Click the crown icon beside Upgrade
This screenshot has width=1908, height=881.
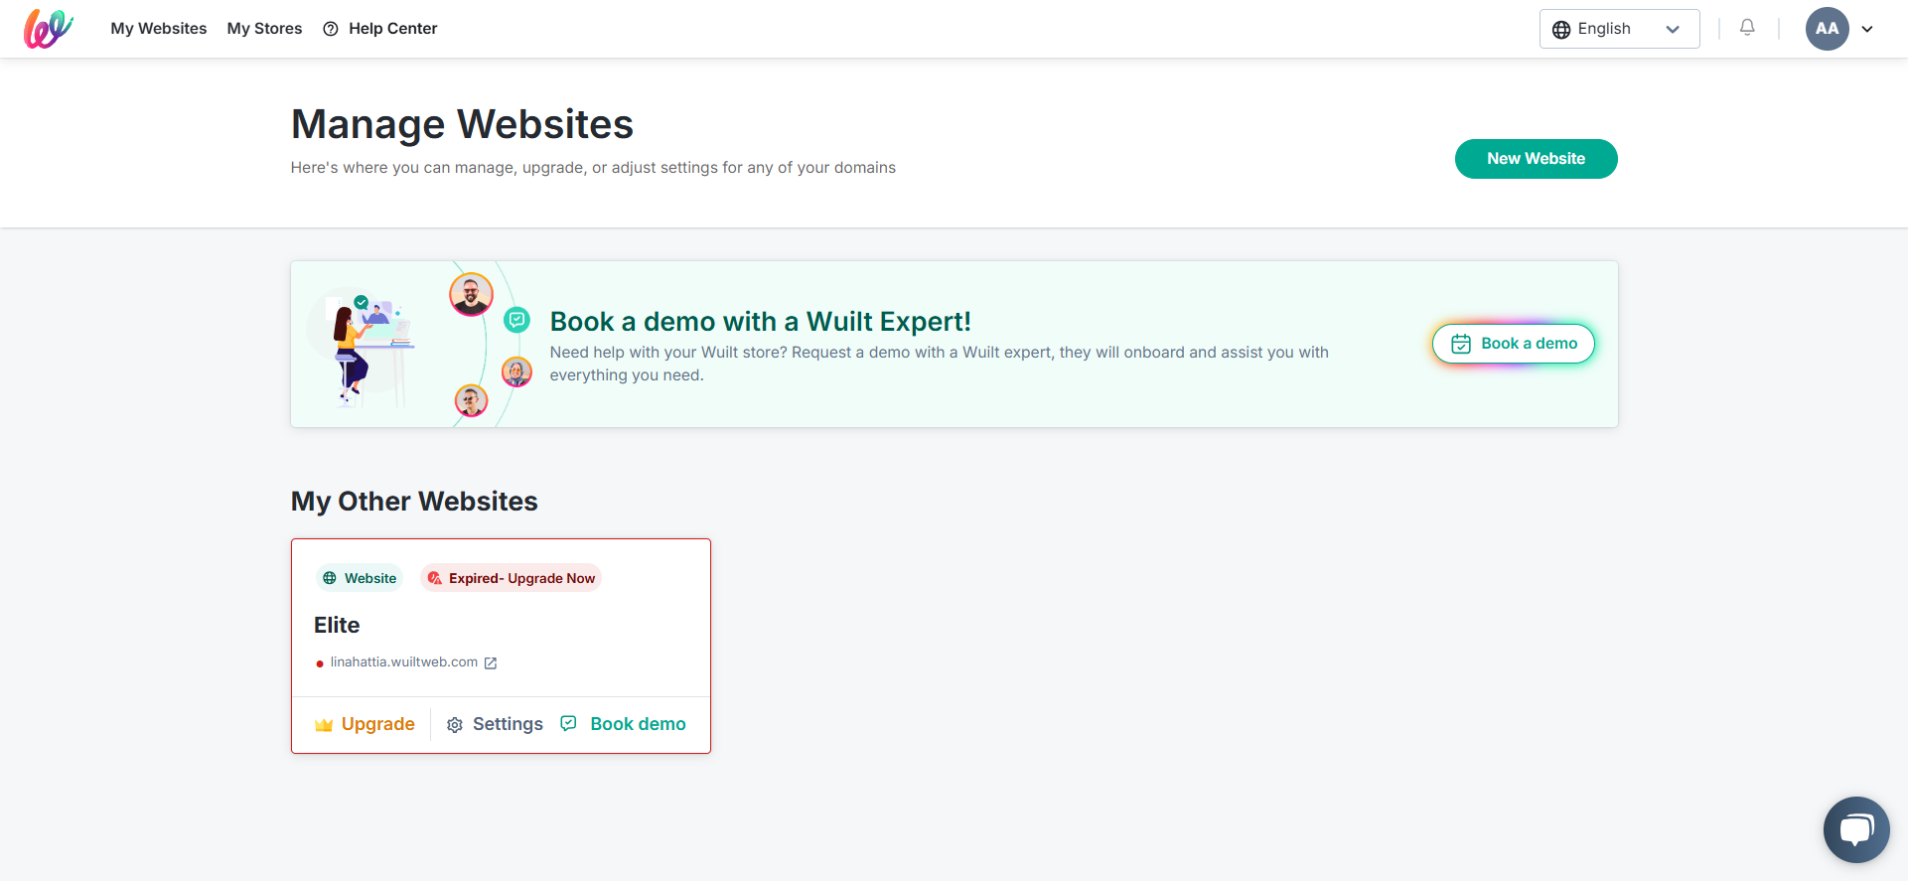pyautogui.click(x=324, y=725)
